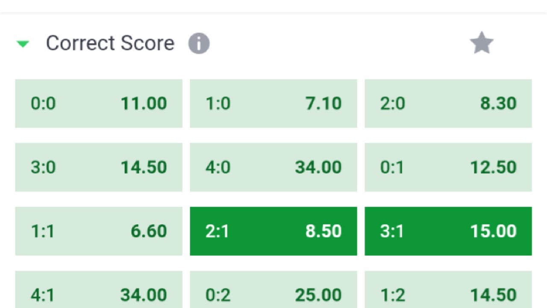Select the 0:1 score at 12.50
This screenshot has width=547, height=308.
pos(448,167)
